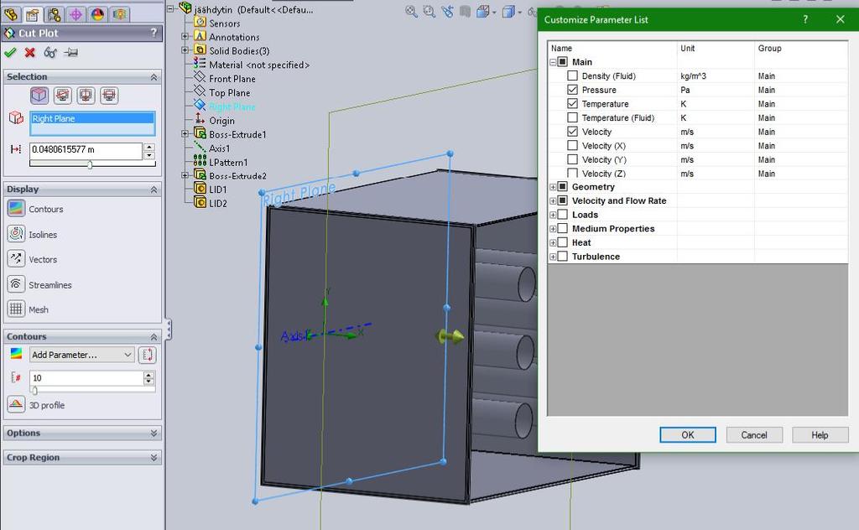The image size is (859, 530).
Task: Collapse the Selection section
Action: coord(154,77)
